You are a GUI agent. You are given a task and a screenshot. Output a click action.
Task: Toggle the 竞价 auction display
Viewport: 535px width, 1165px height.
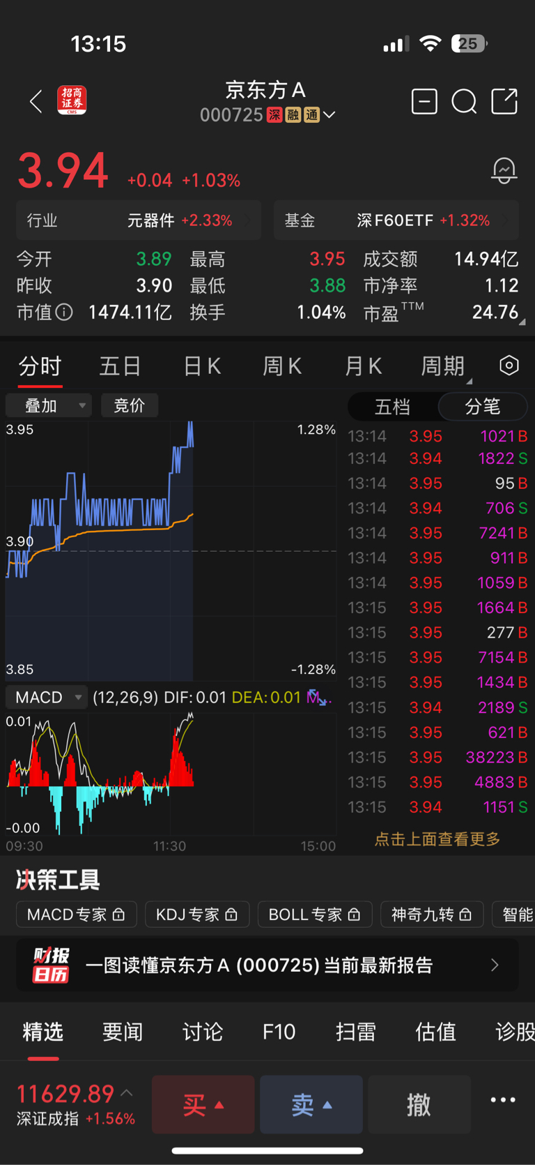pos(130,405)
